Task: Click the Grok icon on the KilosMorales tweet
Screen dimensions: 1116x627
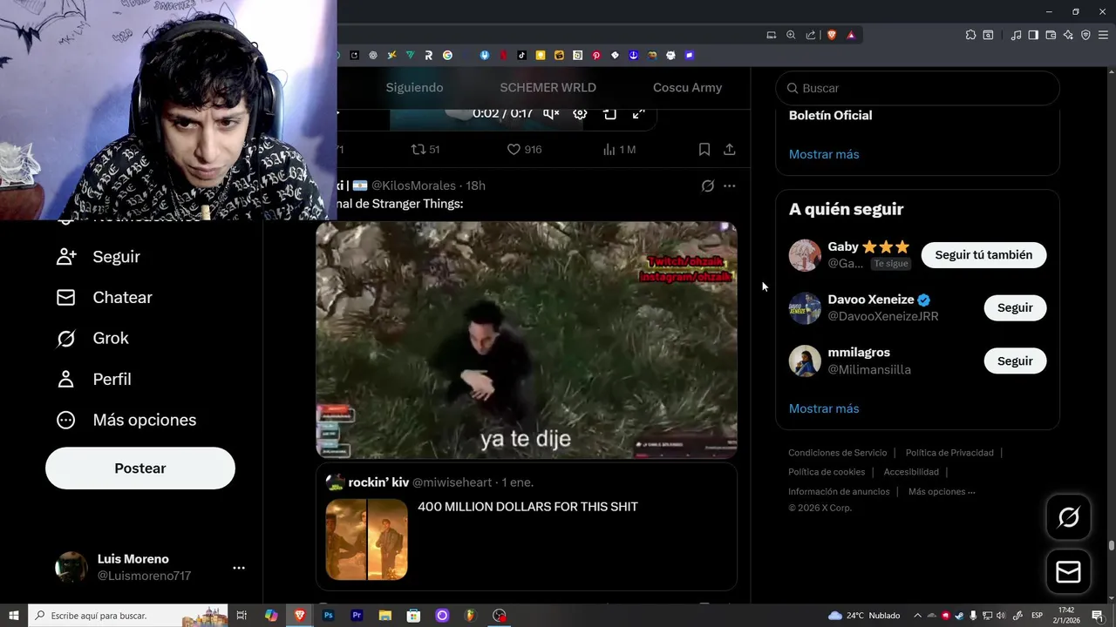Action: point(708,185)
